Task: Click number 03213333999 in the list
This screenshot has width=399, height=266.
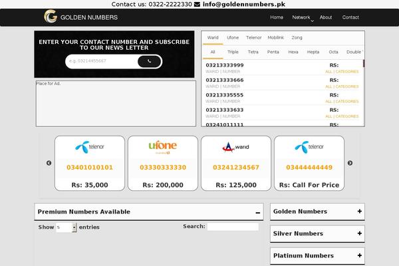Action: pos(225,65)
